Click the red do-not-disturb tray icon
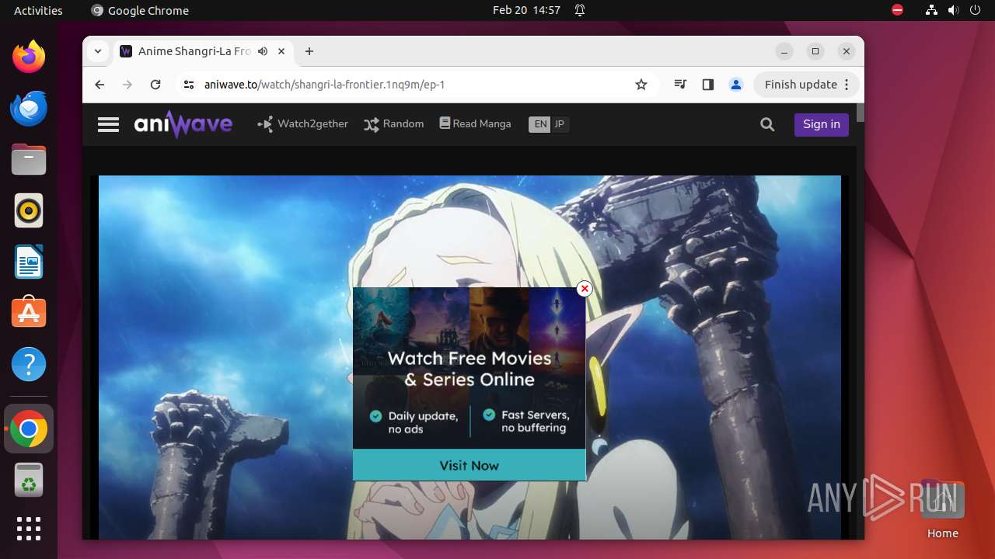This screenshot has width=995, height=559. pos(898,10)
